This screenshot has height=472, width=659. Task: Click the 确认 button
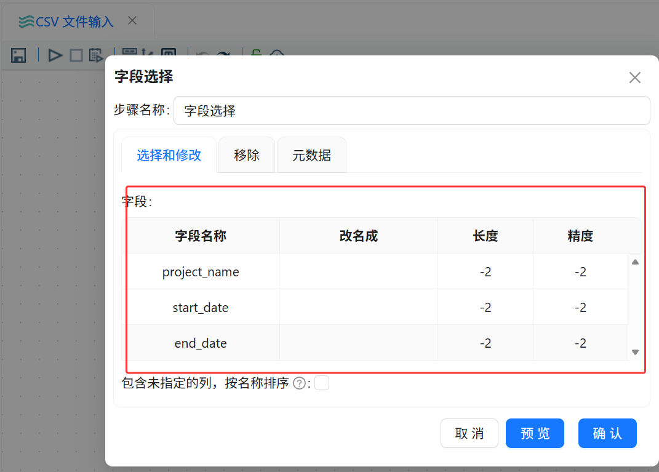pos(607,433)
